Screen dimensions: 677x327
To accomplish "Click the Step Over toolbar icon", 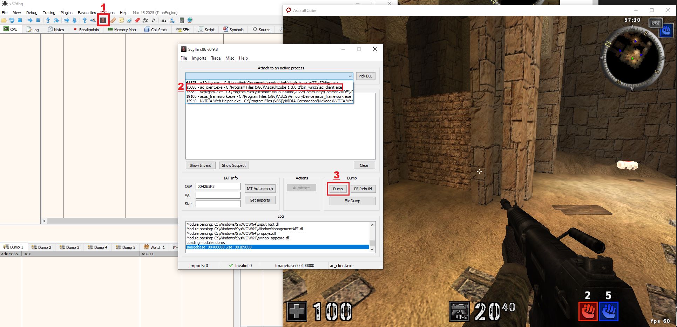I will click(56, 20).
